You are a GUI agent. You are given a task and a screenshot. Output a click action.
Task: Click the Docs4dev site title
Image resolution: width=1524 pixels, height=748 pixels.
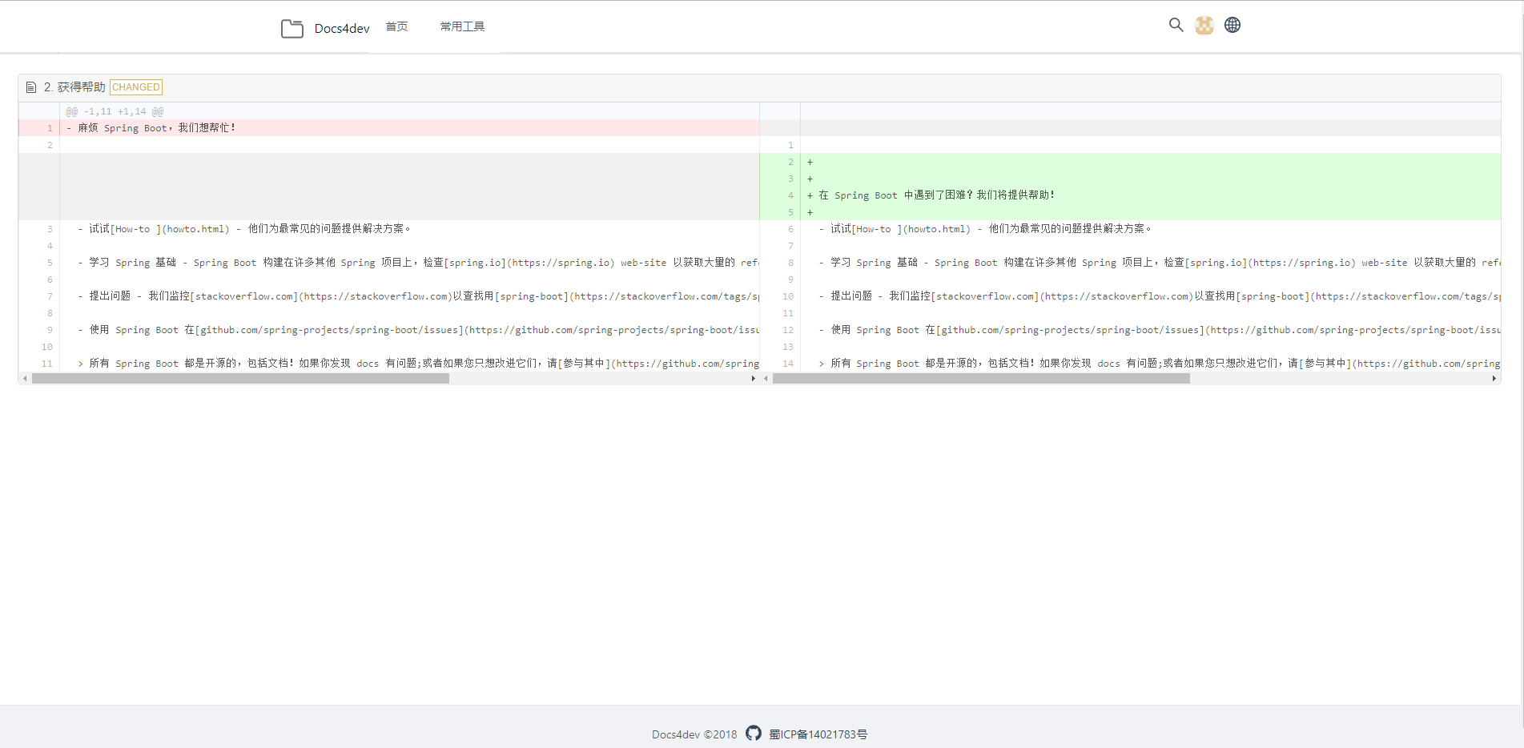(341, 27)
